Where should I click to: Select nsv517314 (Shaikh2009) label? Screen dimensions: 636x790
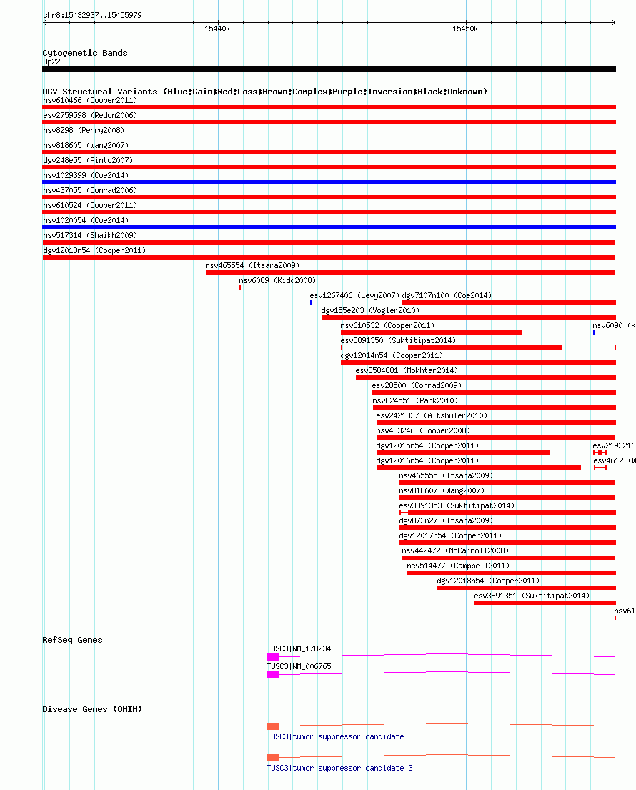(90, 235)
